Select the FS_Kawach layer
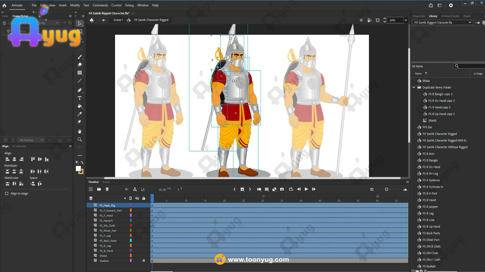Viewport: 485px width, 272px height. pos(106,220)
